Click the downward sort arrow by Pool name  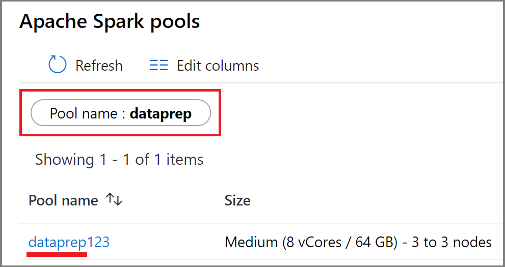pos(118,200)
